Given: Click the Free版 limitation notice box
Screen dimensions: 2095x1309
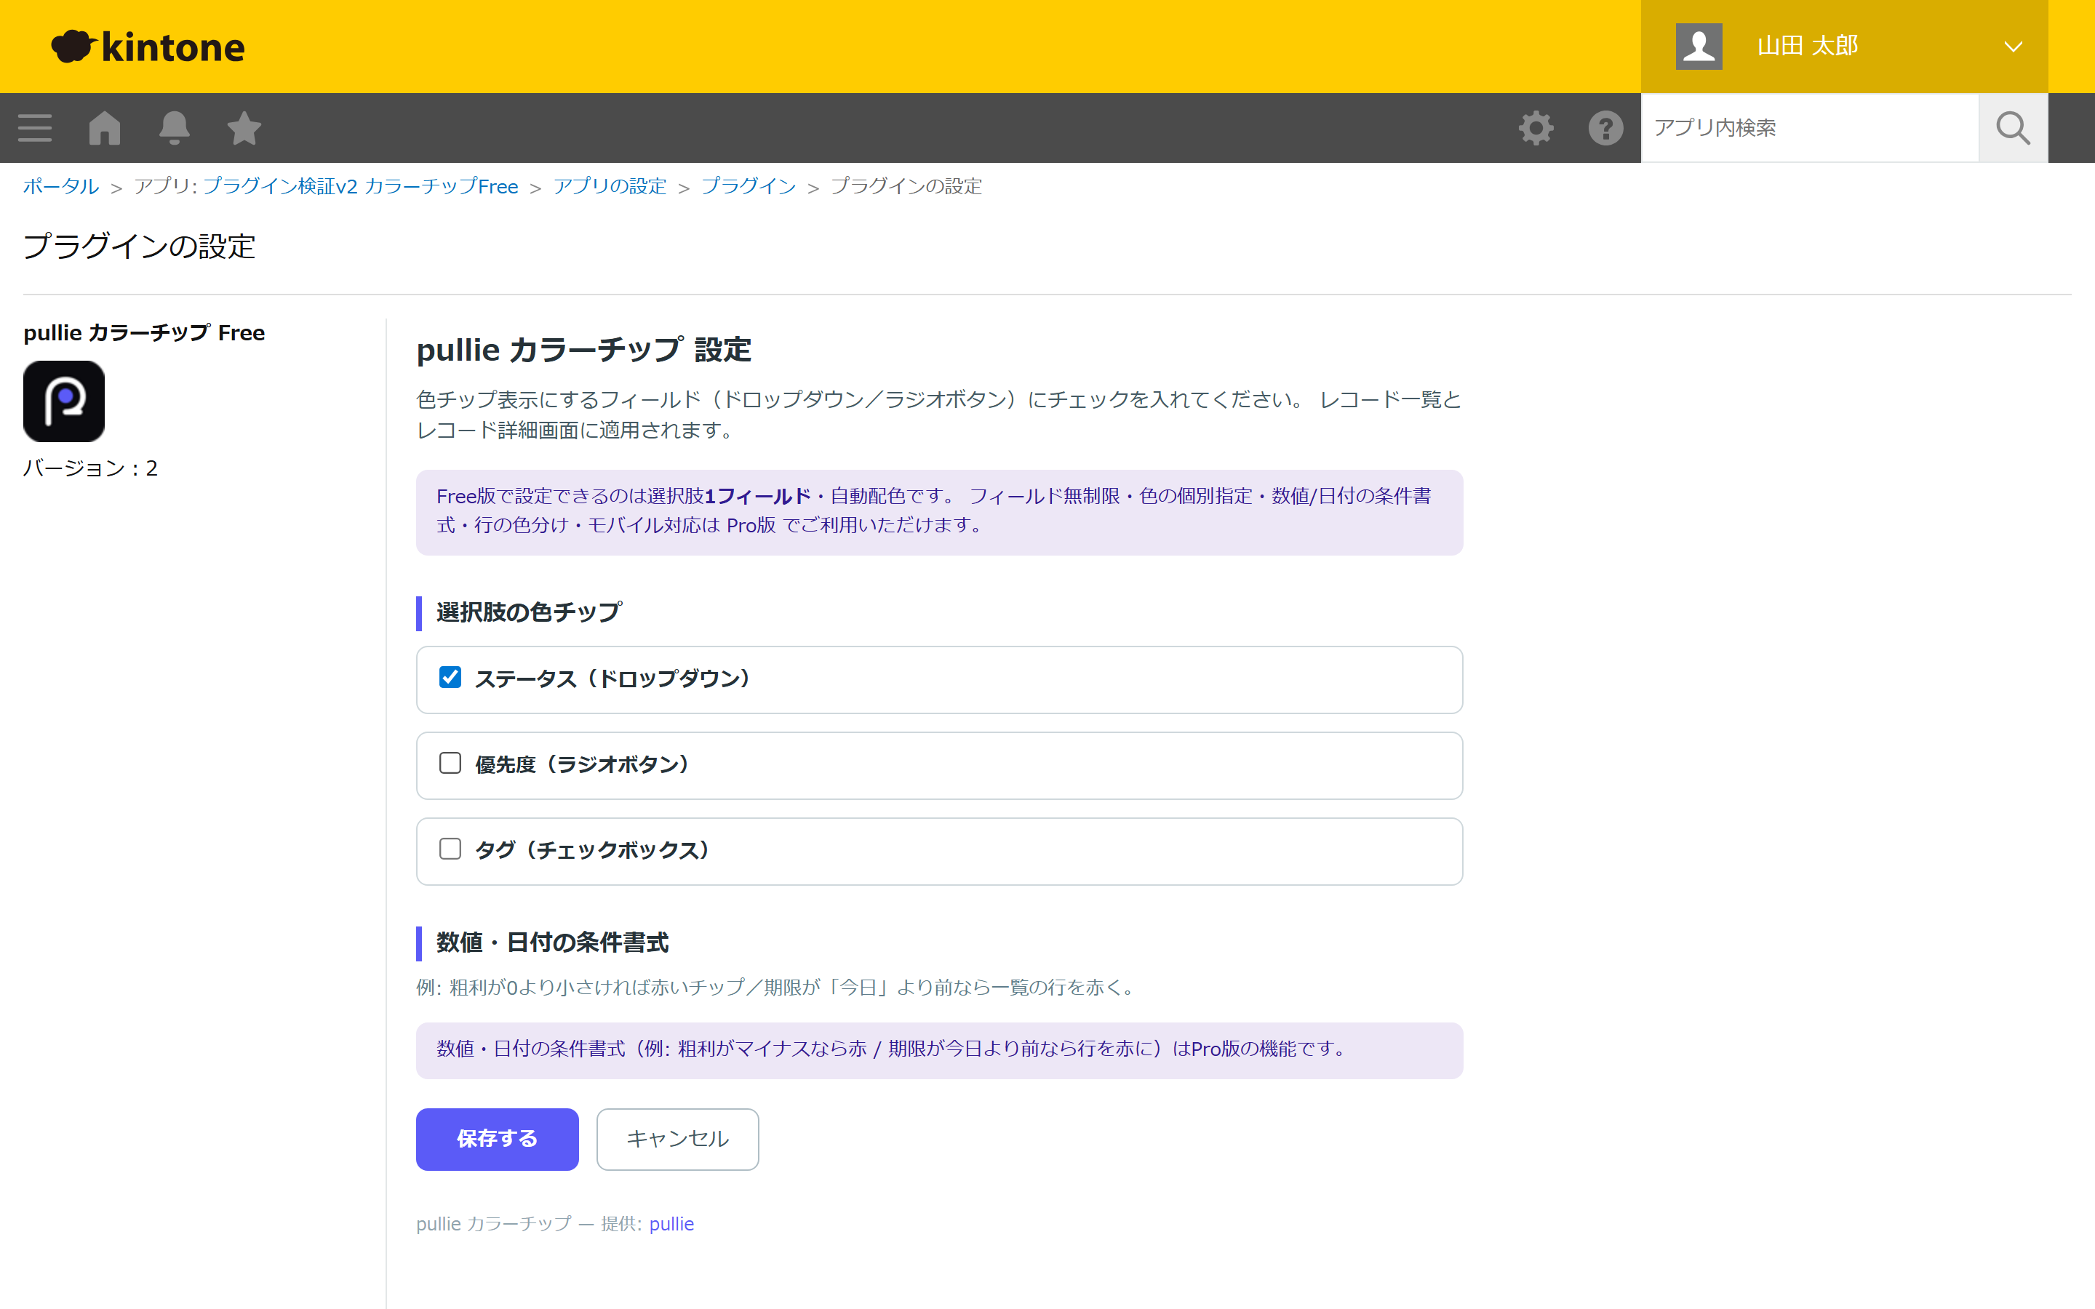Looking at the screenshot, I should pos(939,512).
